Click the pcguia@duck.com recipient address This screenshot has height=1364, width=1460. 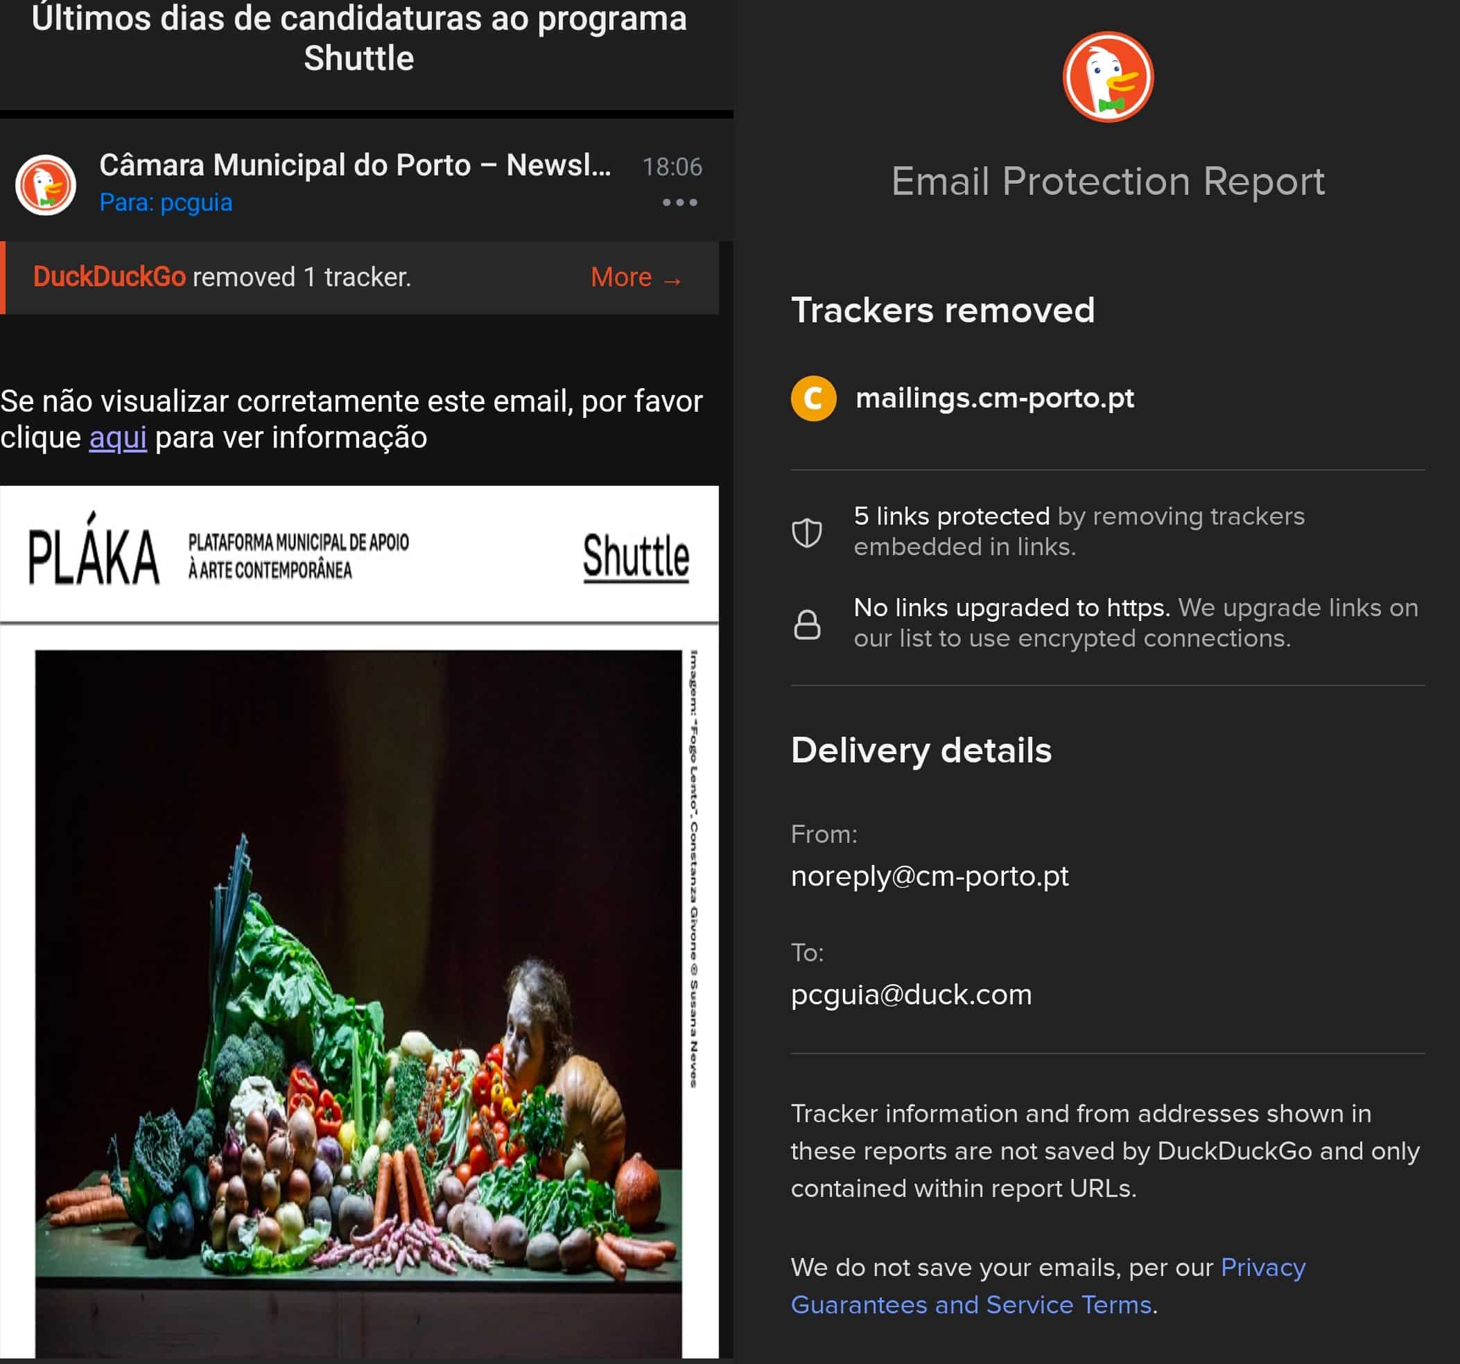click(911, 995)
